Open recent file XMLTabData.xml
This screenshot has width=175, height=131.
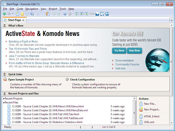(48, 118)
